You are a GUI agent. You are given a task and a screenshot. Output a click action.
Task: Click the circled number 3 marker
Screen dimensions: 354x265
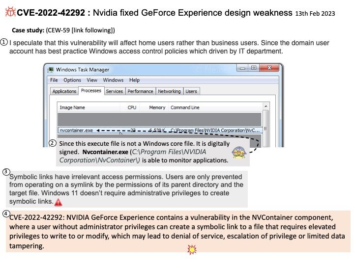click(x=5, y=171)
